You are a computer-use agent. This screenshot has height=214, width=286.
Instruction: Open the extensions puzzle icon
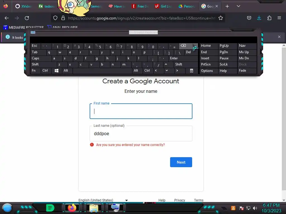[269, 18]
